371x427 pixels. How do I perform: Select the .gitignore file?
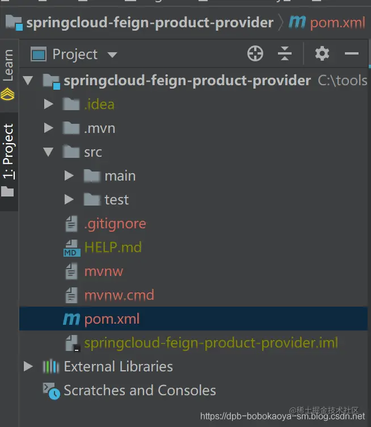(115, 224)
